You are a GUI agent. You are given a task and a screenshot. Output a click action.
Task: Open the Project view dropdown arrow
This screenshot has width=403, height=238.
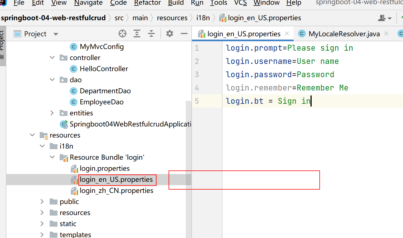(x=56, y=34)
